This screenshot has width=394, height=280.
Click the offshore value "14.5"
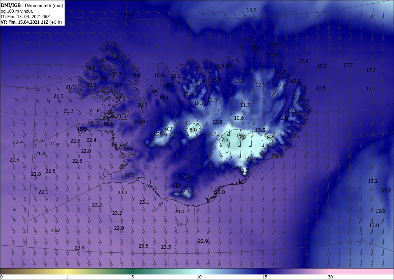coord(386,190)
